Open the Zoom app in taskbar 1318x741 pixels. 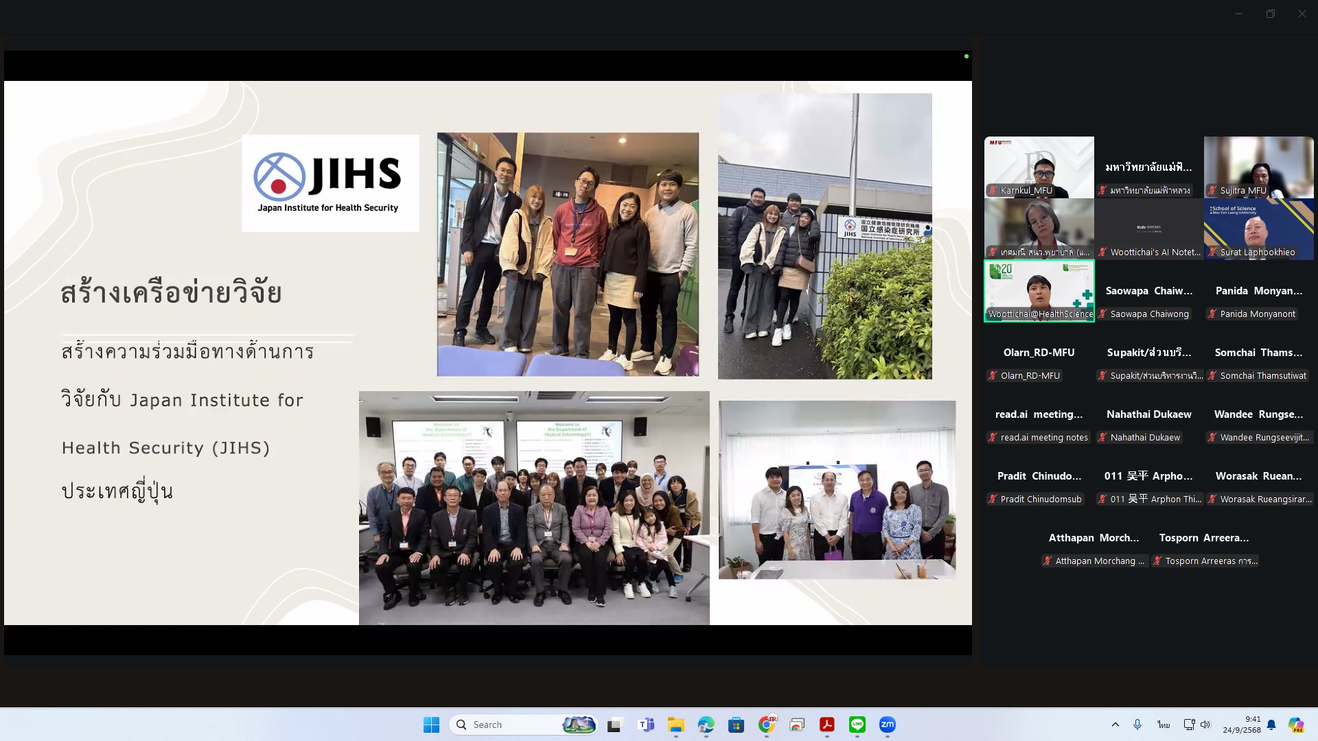click(887, 725)
